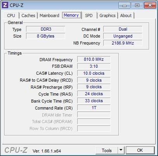The image size is (158, 156).
Task: Click the Unganged DC Mode value
Action: point(123,36)
